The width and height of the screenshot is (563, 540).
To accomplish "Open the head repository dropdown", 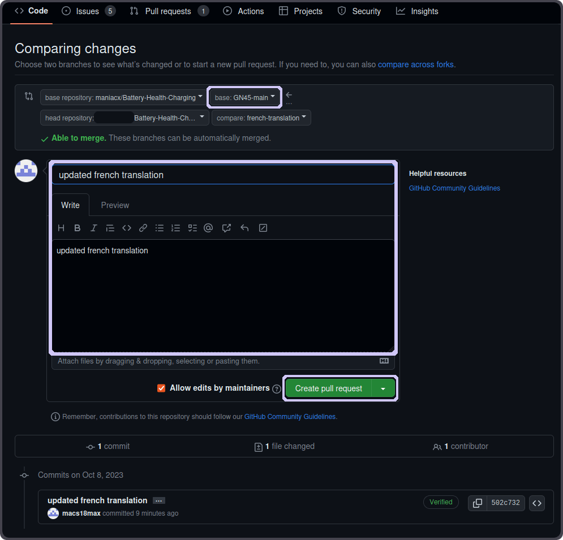I will tap(124, 118).
